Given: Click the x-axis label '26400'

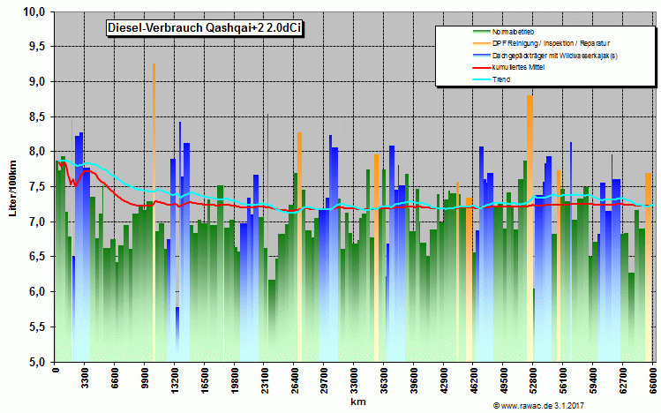Looking at the screenshot, I should [294, 380].
